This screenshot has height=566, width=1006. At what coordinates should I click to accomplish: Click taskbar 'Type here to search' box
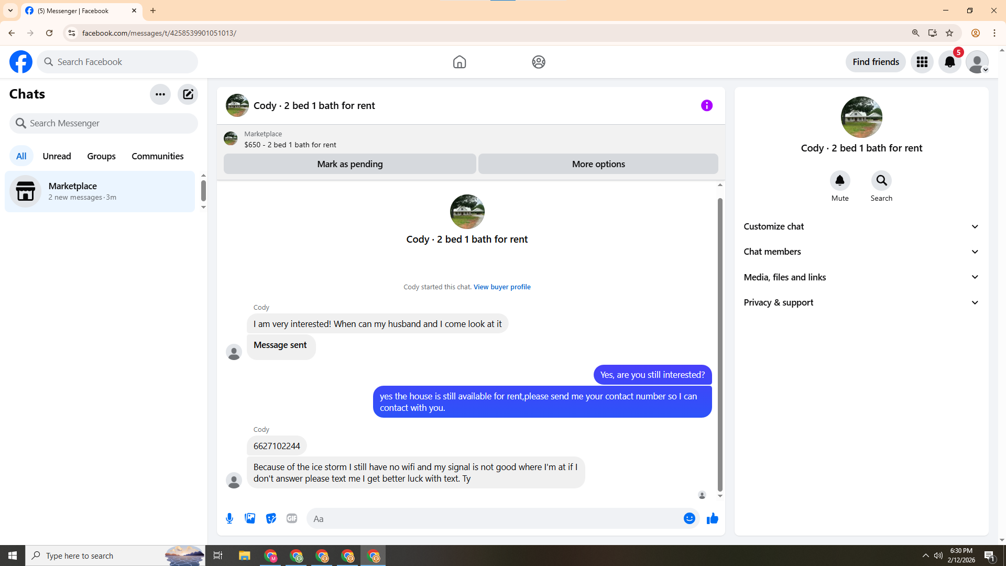click(115, 556)
